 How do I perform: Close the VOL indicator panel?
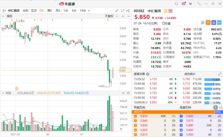[x=123, y=93]
